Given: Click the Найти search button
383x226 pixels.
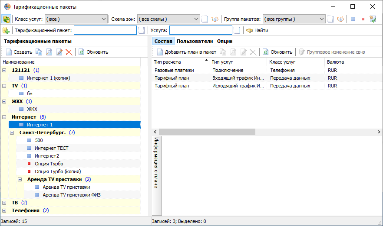Looking at the screenshot, I should [257, 30].
